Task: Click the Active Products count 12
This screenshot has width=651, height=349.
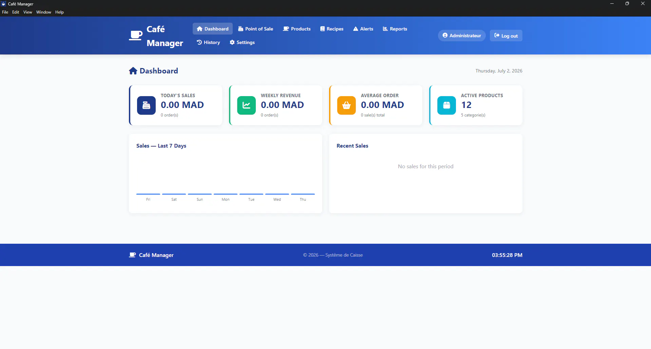Action: [x=466, y=105]
